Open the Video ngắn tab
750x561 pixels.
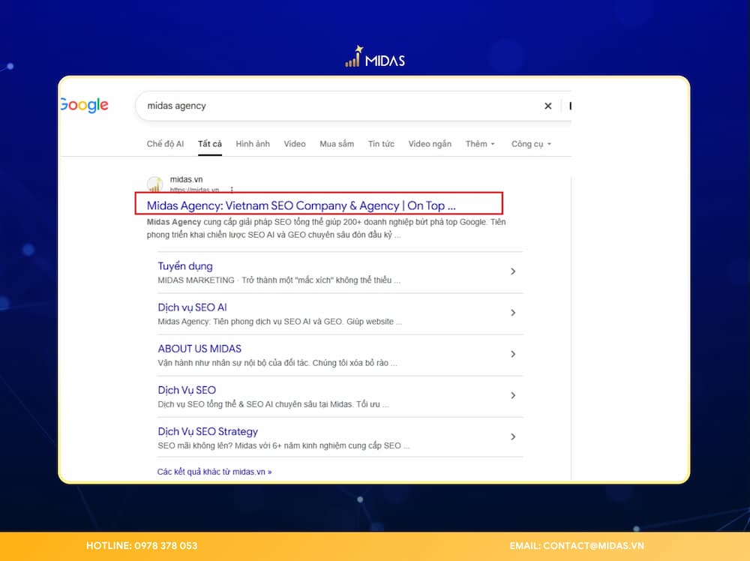pos(430,144)
